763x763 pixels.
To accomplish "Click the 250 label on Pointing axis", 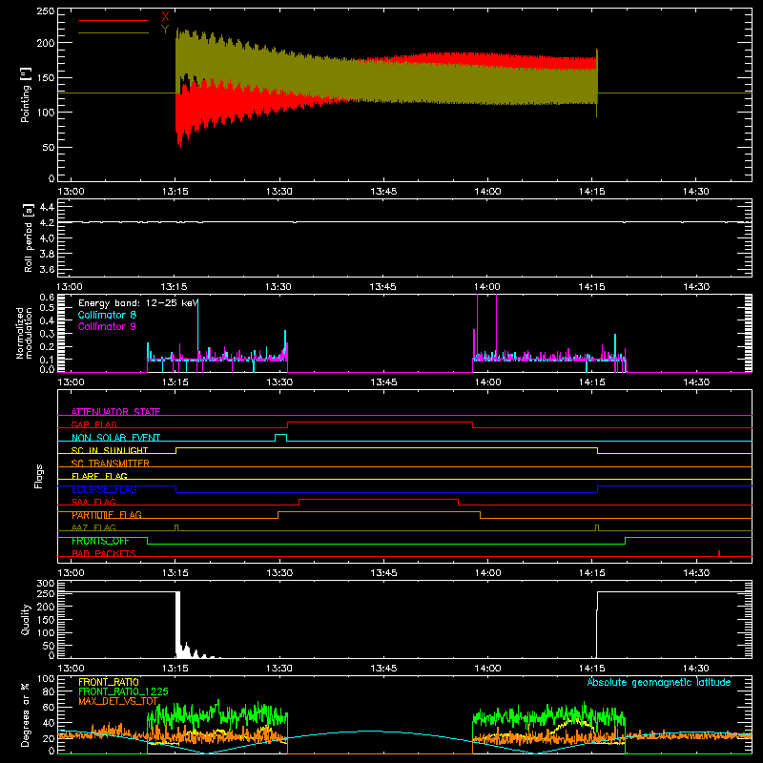I will [45, 11].
